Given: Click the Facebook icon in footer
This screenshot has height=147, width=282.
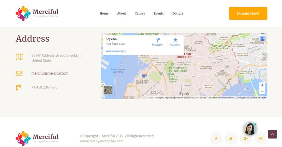Looking at the screenshot, I should [216, 139].
